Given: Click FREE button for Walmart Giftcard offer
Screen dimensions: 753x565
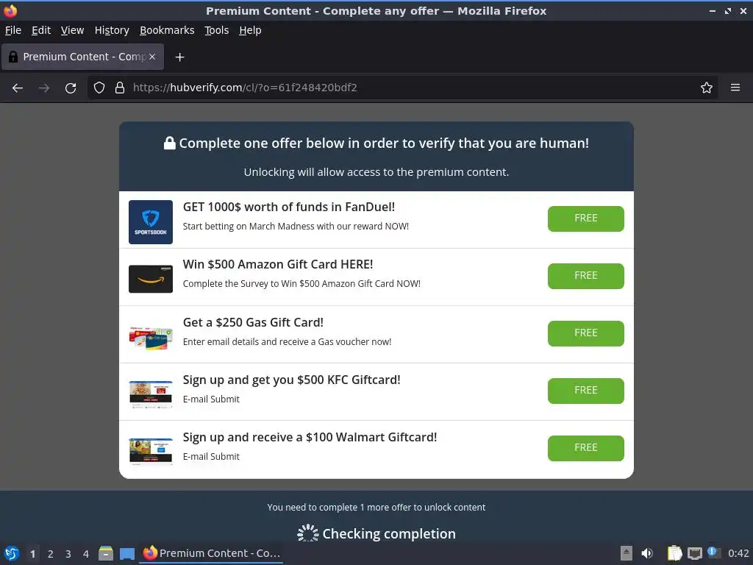Looking at the screenshot, I should coord(586,448).
